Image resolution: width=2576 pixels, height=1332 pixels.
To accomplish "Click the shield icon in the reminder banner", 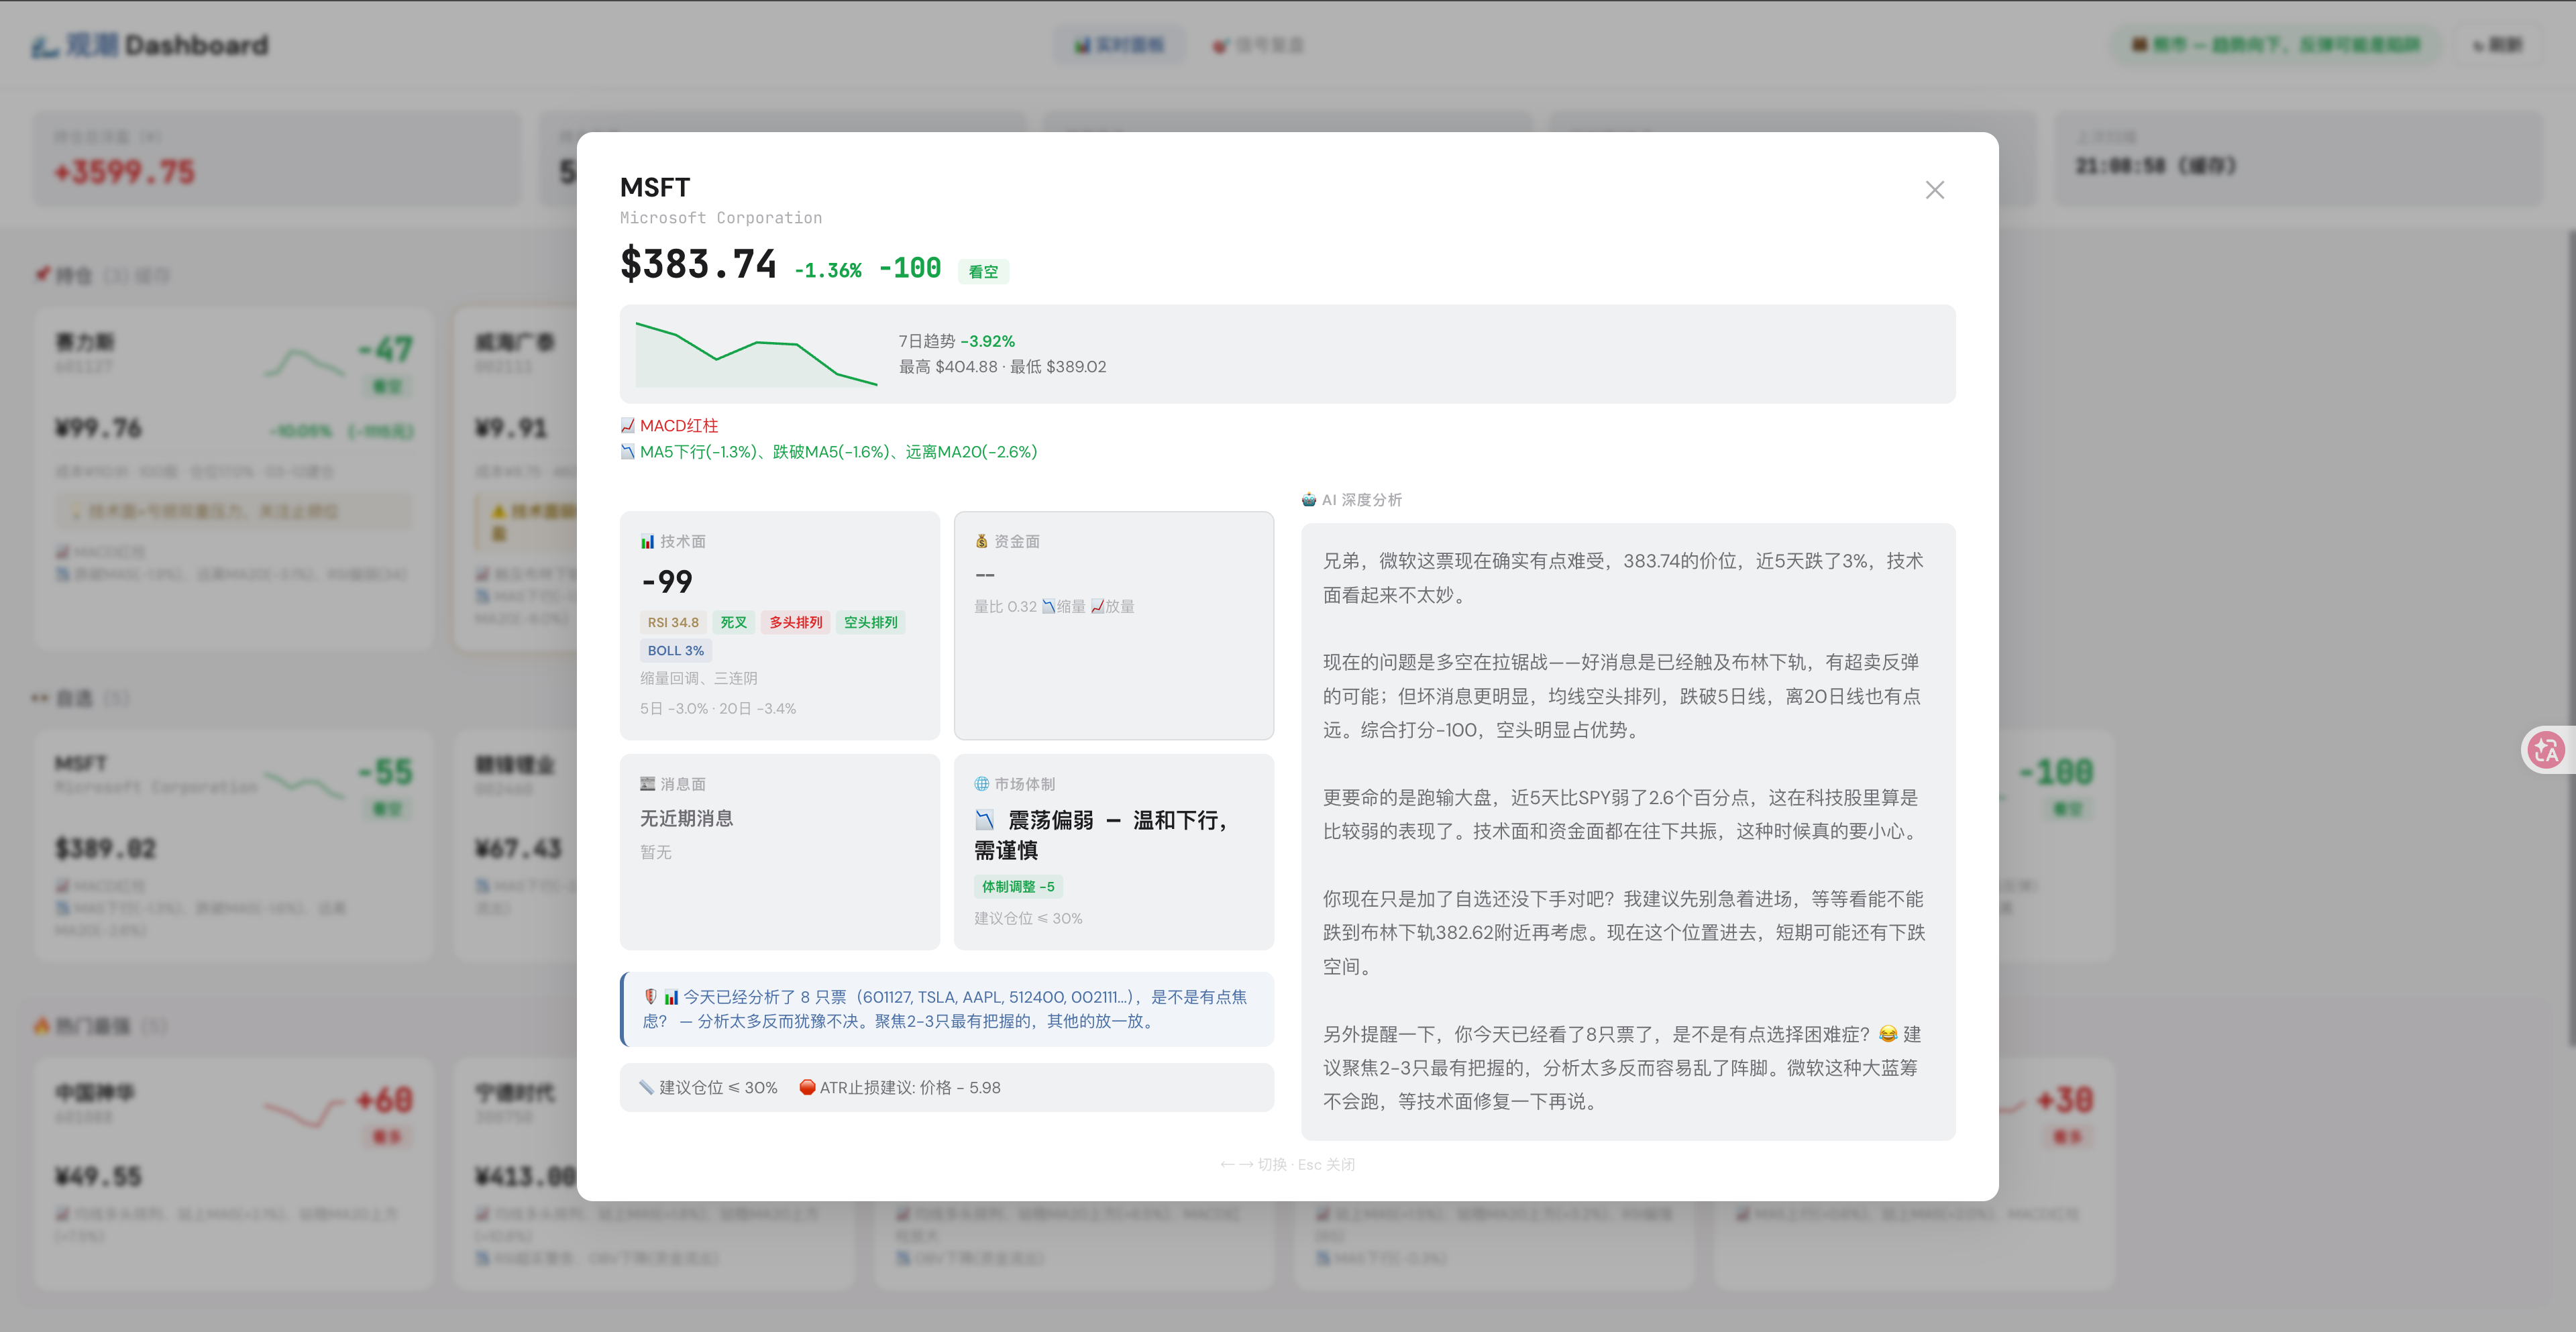I will click(651, 996).
